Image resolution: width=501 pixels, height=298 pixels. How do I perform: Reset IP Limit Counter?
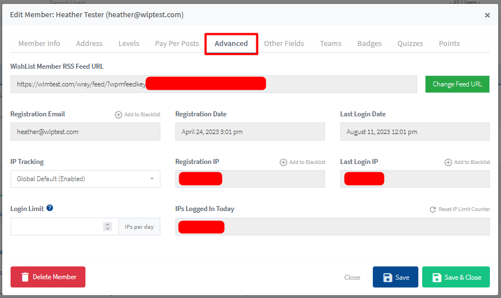pos(460,209)
